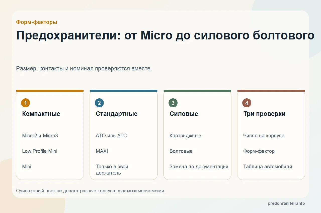Click the footnote about Одинаковый цвет
The width and height of the screenshot is (321, 213).
click(91, 191)
